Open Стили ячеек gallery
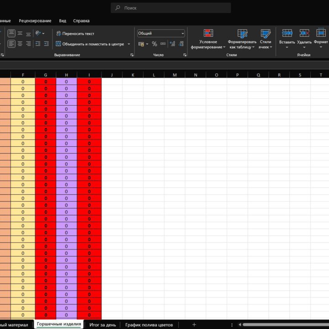This screenshot has height=329, width=329. point(265,39)
